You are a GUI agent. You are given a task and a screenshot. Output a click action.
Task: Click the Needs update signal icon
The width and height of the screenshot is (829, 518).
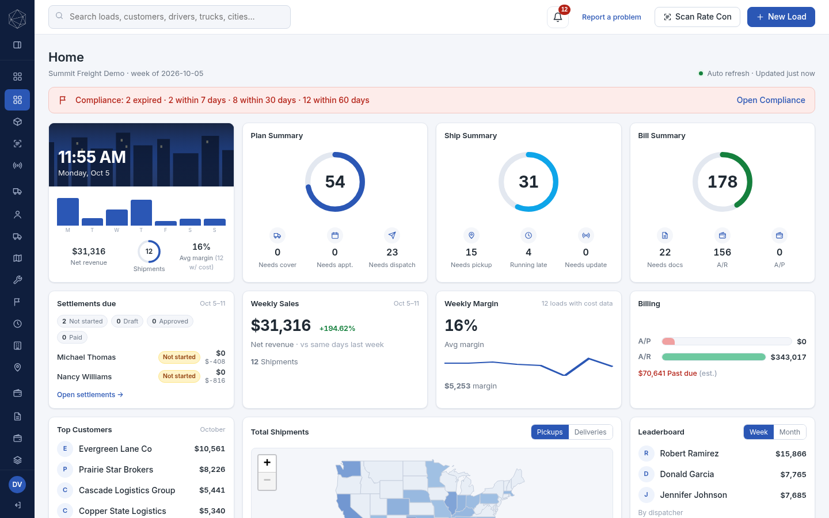tap(586, 235)
